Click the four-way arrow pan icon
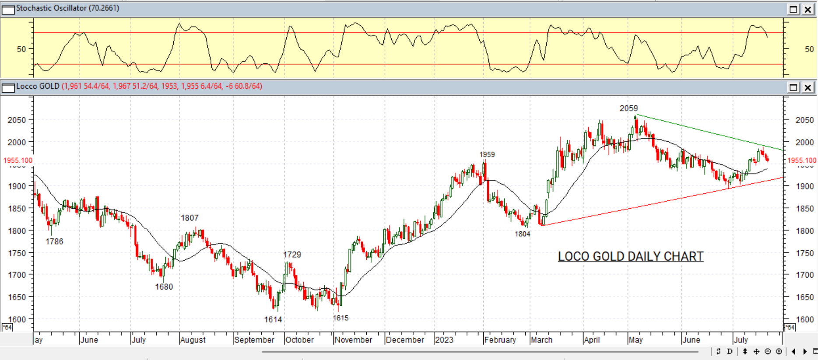This screenshot has height=360, width=818. coord(756,351)
